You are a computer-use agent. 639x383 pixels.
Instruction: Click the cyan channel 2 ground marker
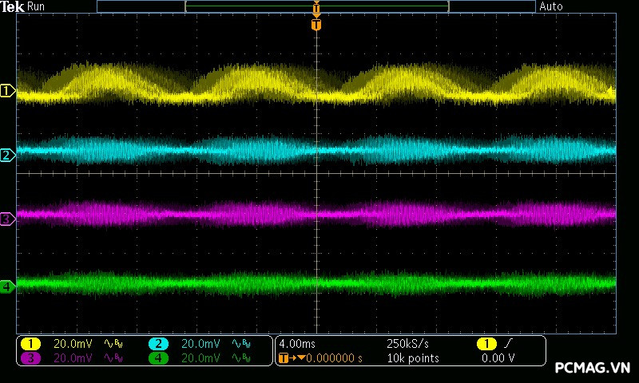click(x=7, y=155)
